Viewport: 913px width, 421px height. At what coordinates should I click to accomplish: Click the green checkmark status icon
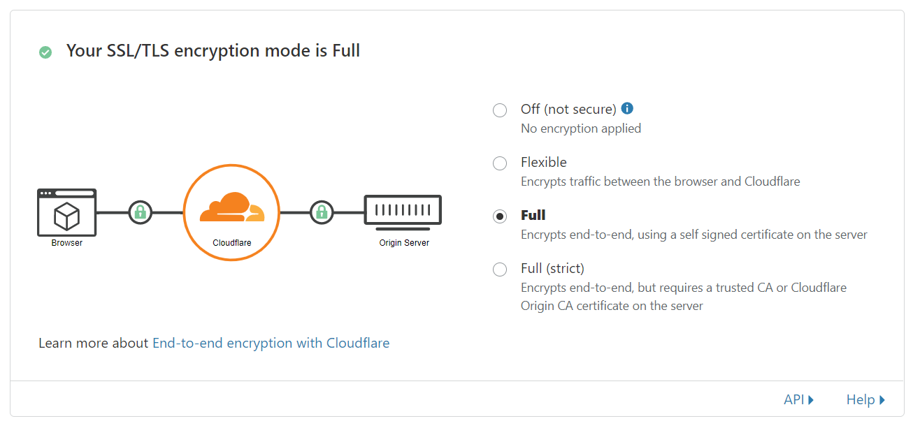(x=45, y=52)
